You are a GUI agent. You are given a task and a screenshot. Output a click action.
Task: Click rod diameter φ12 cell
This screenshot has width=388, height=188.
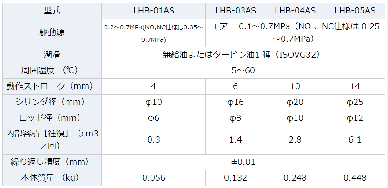pos(355,118)
